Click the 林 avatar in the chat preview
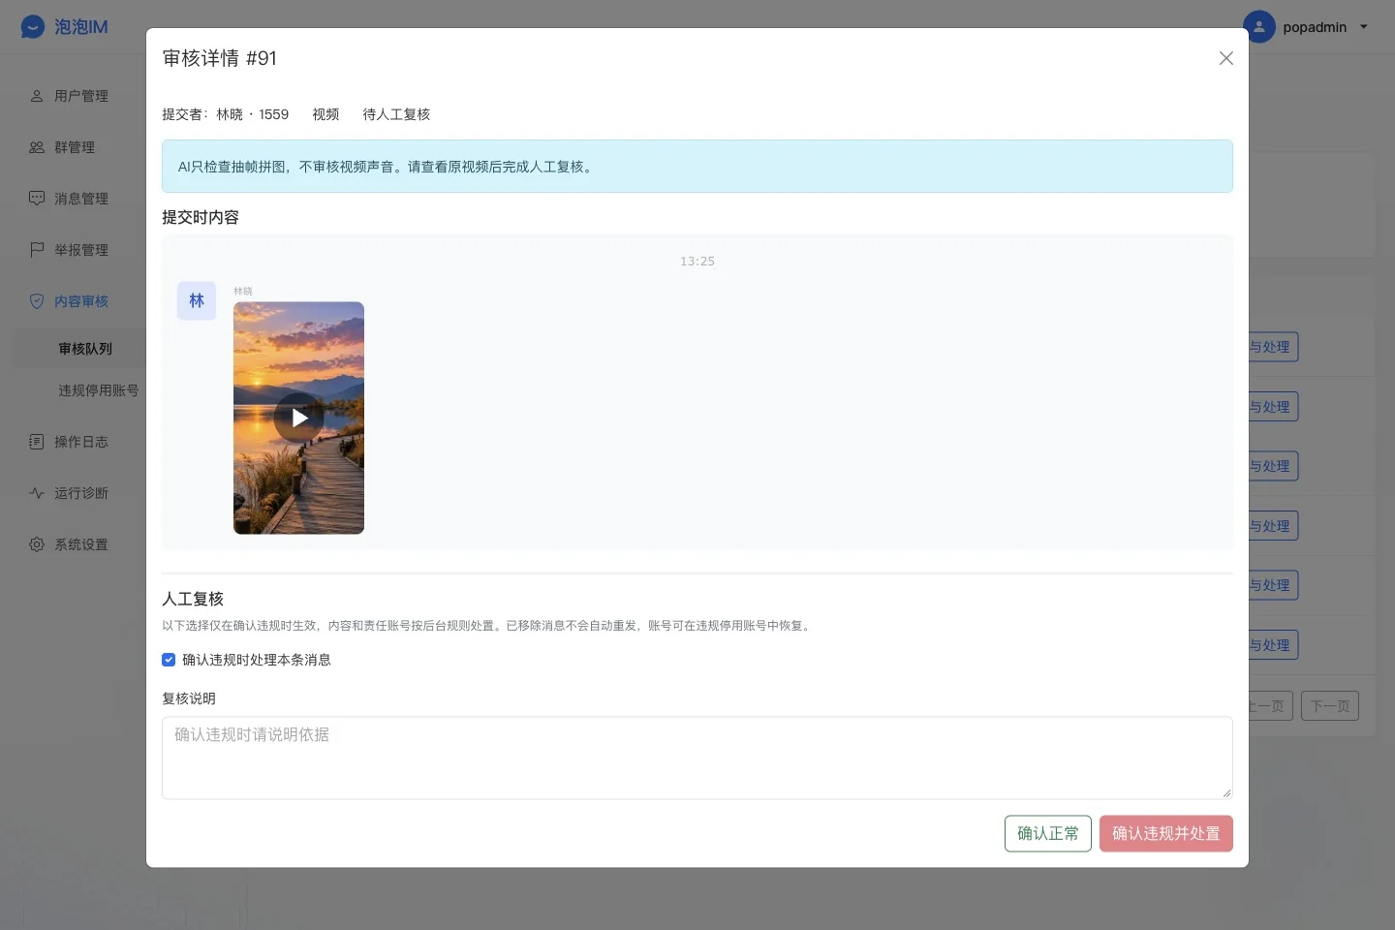Image resolution: width=1395 pixels, height=930 pixels. [197, 300]
